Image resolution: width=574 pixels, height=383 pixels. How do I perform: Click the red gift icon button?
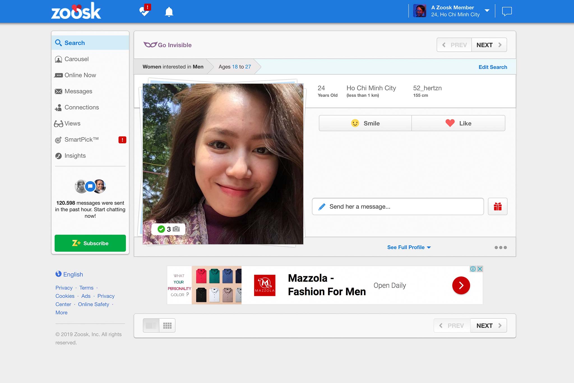click(x=497, y=207)
